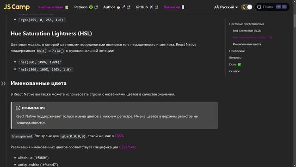Screen dimensions: 296x167
Task: Expand the sidebar with double chevron
Action: [3, 83]
